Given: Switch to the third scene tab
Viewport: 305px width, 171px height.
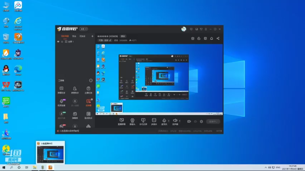Looking at the screenshot, I should (82, 36).
